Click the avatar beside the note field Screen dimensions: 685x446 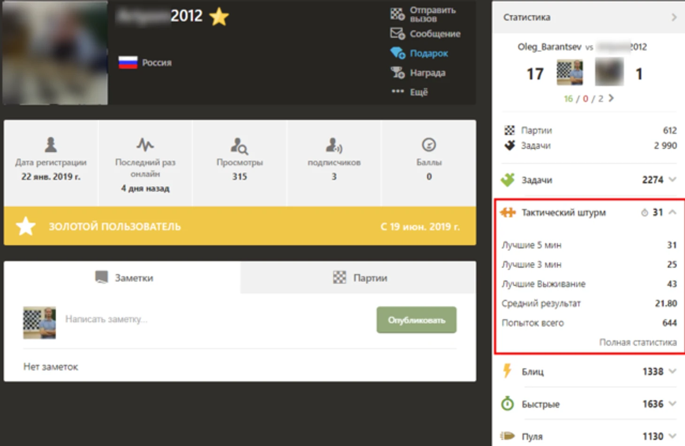pyautogui.click(x=39, y=323)
